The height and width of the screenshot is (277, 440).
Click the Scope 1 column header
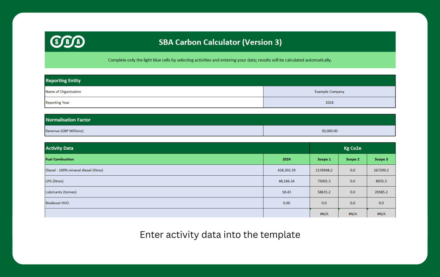[324, 159]
